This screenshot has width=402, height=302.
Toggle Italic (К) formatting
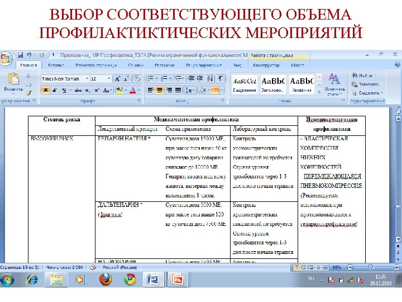[x=55, y=90]
